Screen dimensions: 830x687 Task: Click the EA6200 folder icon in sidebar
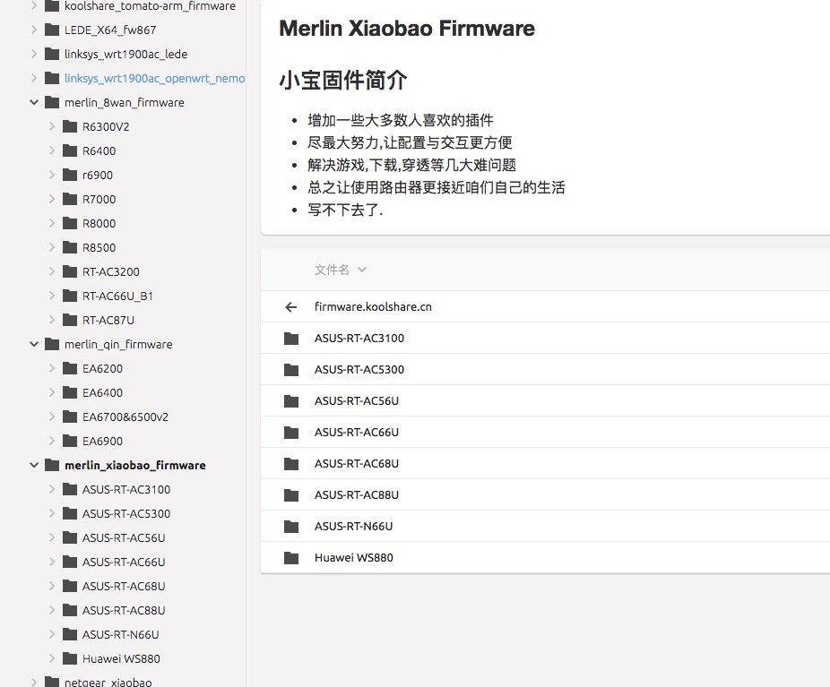[x=70, y=368]
